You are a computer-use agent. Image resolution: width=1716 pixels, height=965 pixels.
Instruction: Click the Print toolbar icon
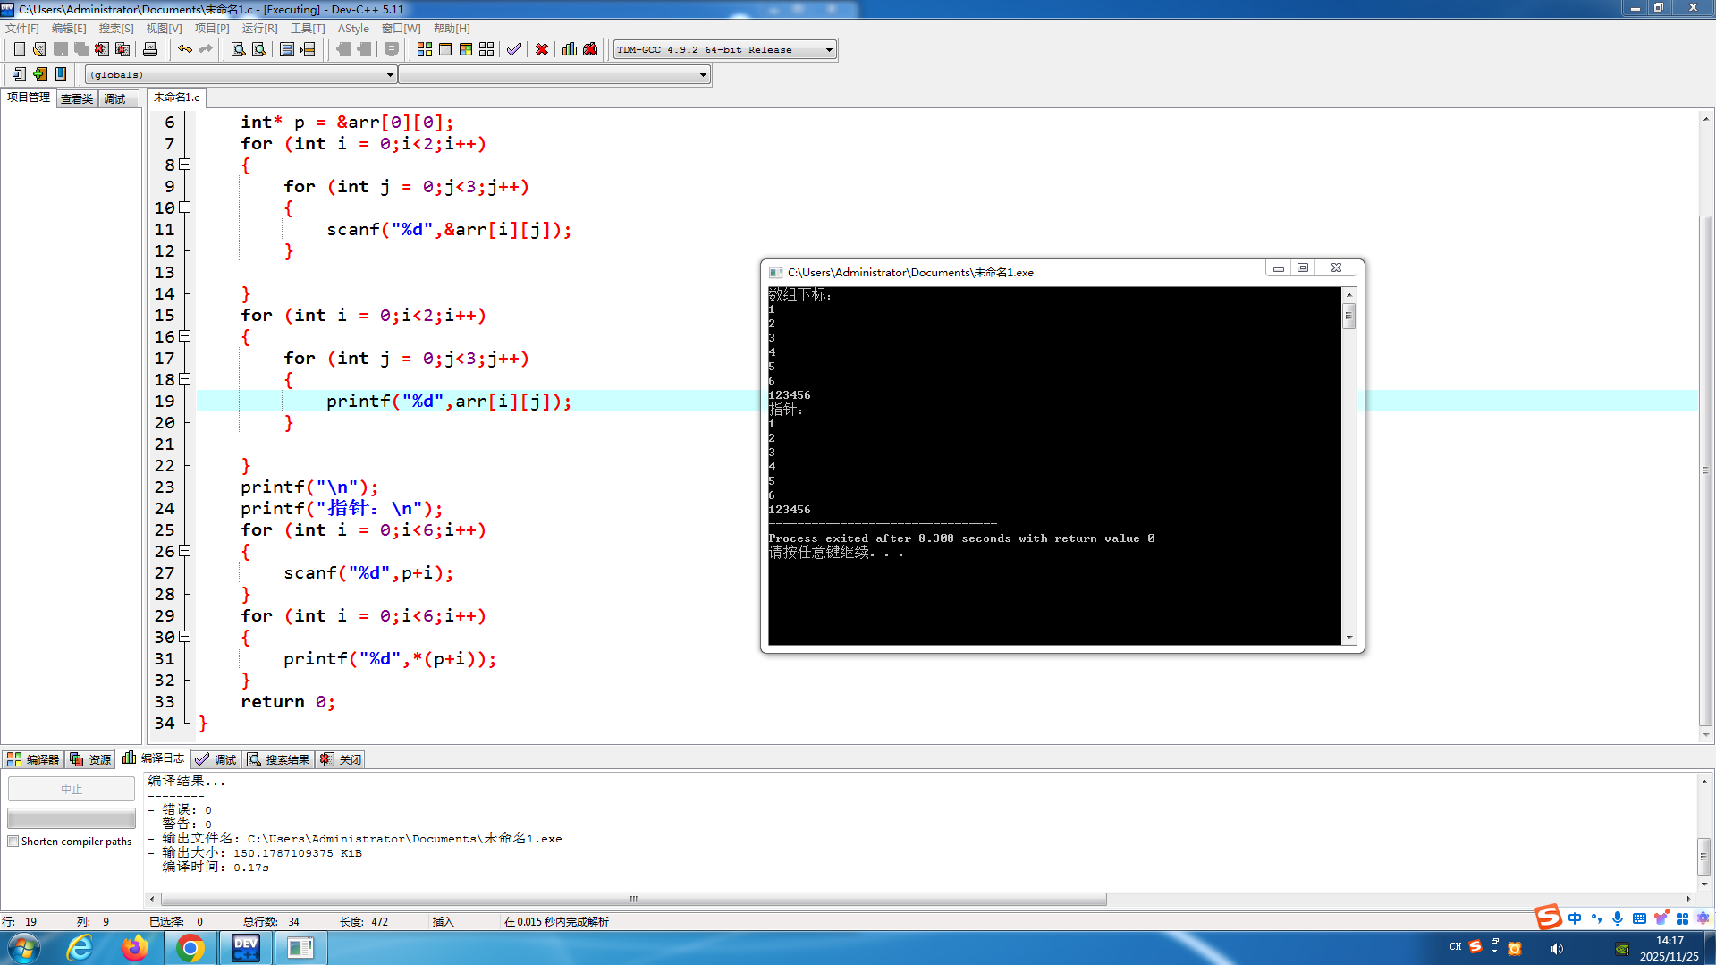(x=150, y=49)
